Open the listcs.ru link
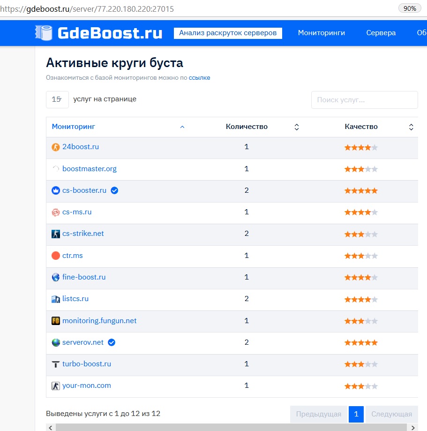 [x=75, y=299]
